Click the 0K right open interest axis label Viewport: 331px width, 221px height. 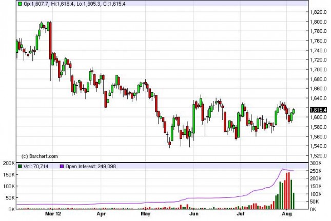tap(313, 209)
